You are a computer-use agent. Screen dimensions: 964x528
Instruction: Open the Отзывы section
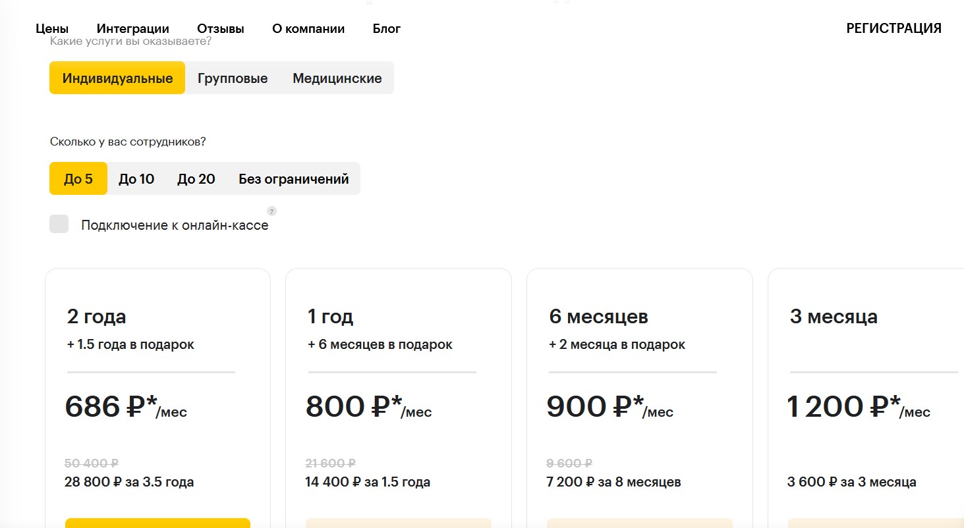[221, 29]
